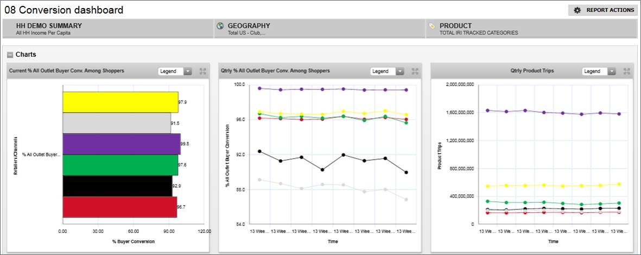Click the Geography globe icon
This screenshot has width=641, height=255.
click(220, 26)
